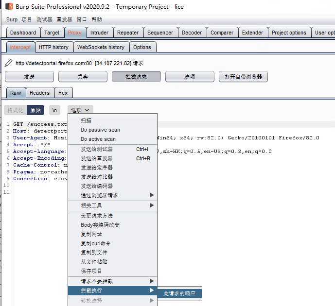The image size is (335, 306).
Task: Select the Intercept sub-tab
Action: (x=20, y=47)
